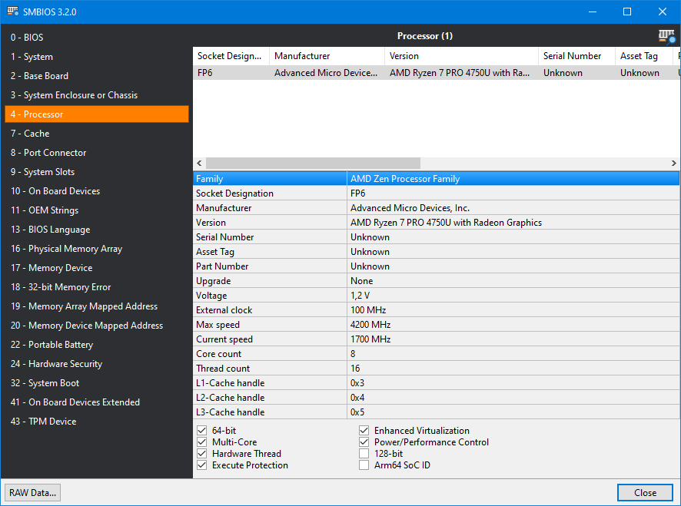Toggle the Execute Protection checkbox
The image size is (681, 506).
pos(202,465)
